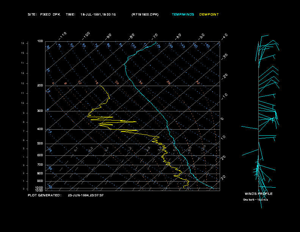Click the "One barb = 10.0 m/s" note

pos(255,200)
